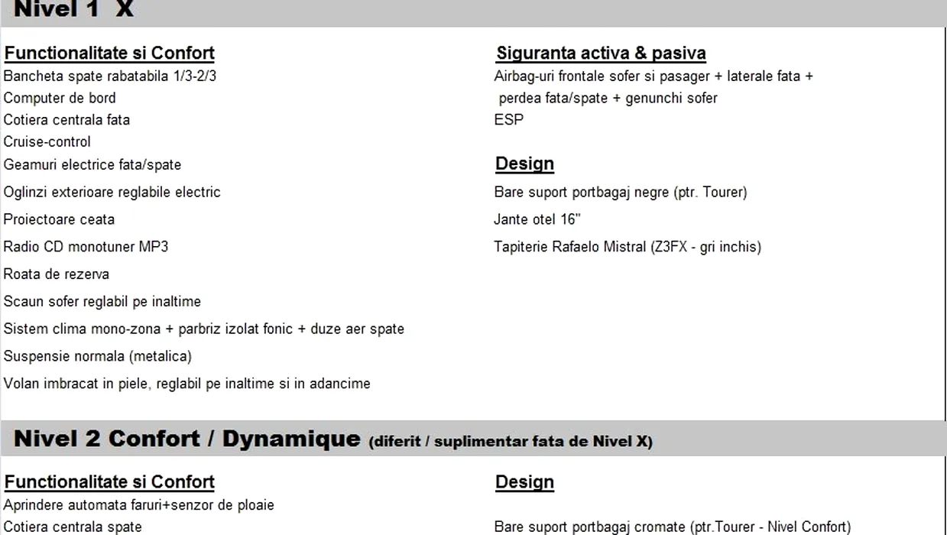Viewport: 947px width, 535px height.
Task: Select the 'Cruise-control' entry
Action: [47, 142]
